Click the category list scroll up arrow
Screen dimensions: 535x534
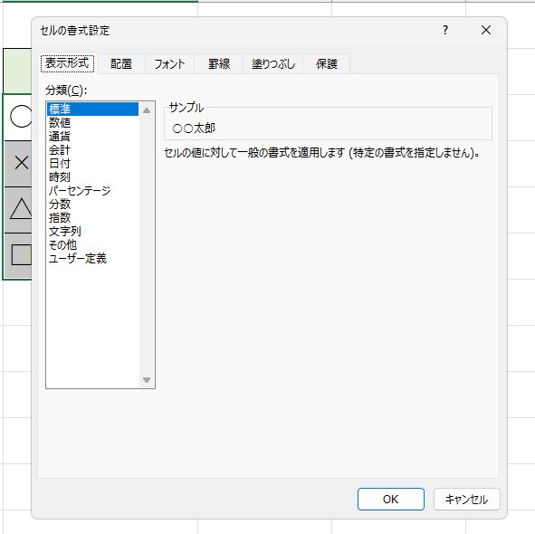pyautogui.click(x=147, y=110)
